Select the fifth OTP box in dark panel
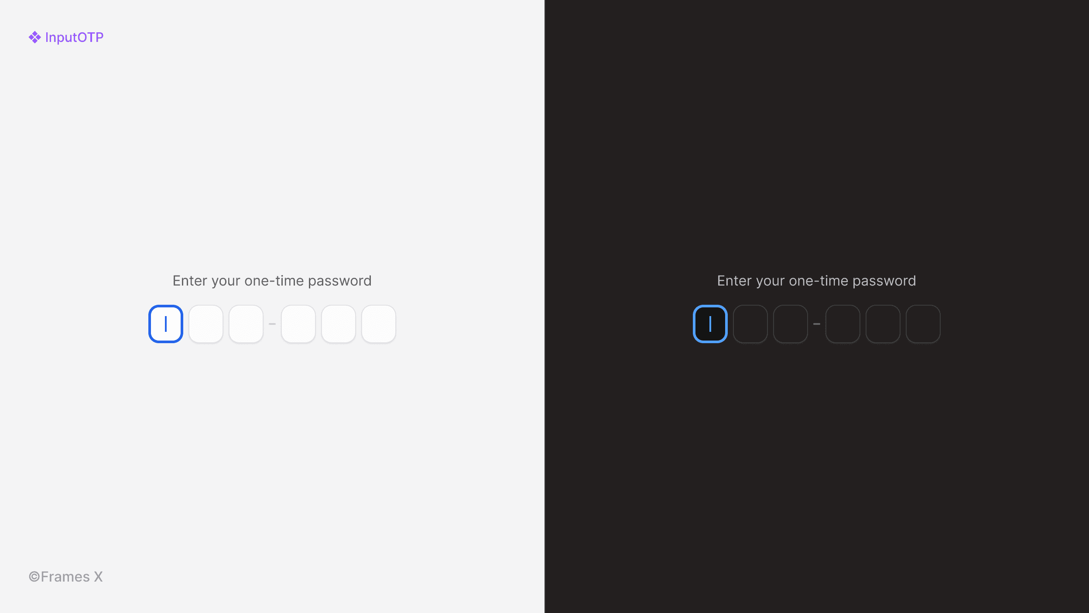Image resolution: width=1089 pixels, height=613 pixels. click(x=883, y=324)
